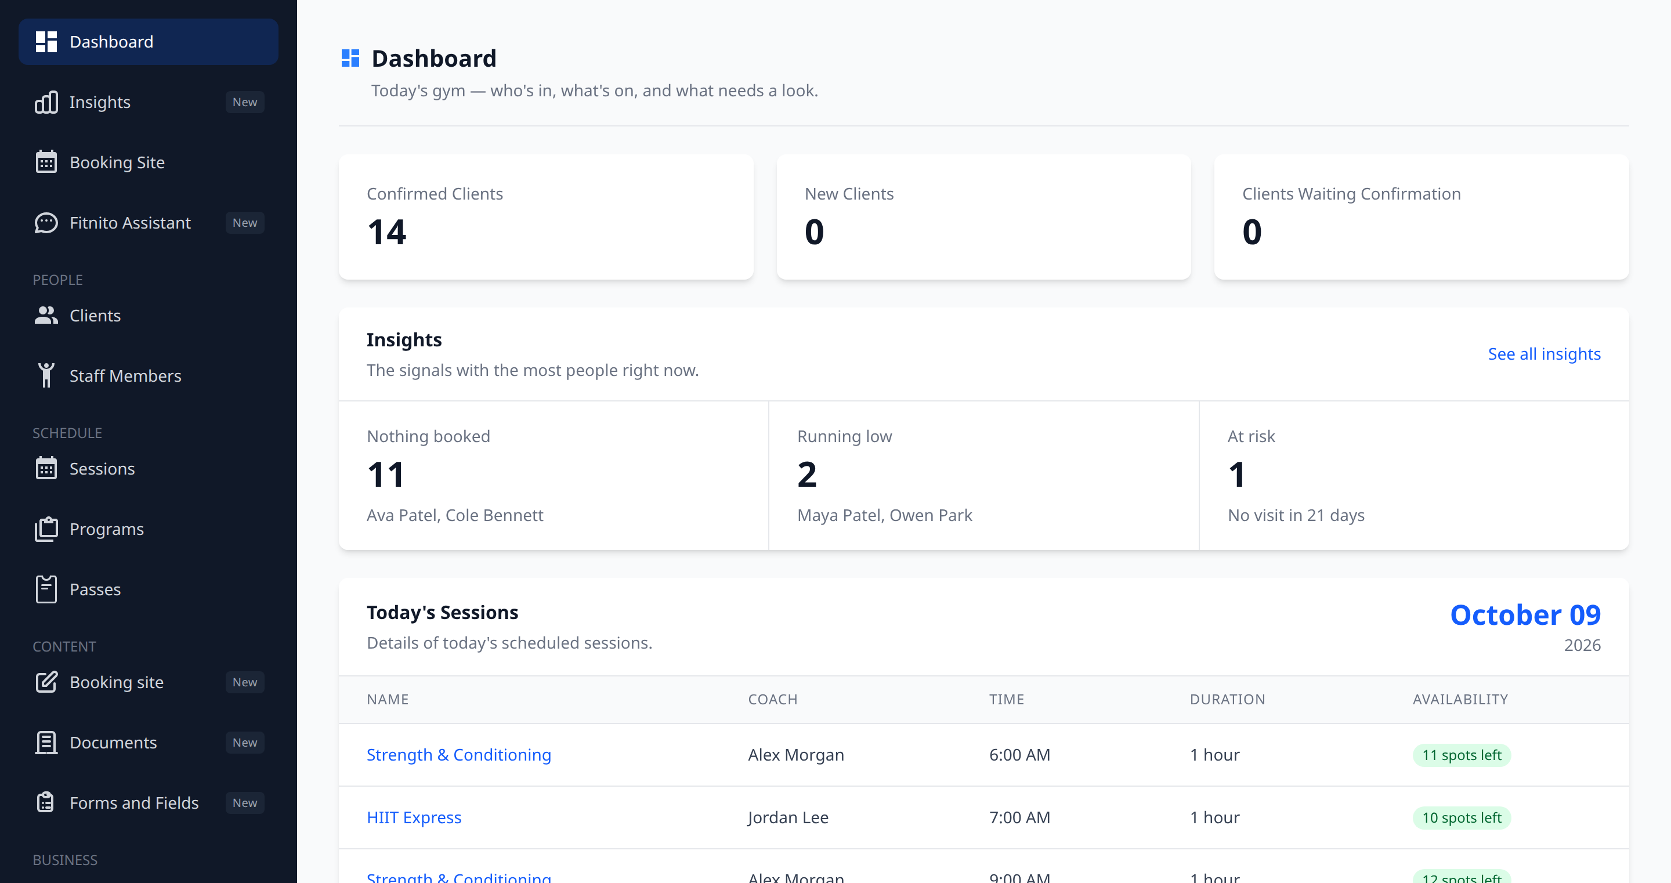The height and width of the screenshot is (883, 1671).
Task: Navigate to Staff Members
Action: pos(149,375)
